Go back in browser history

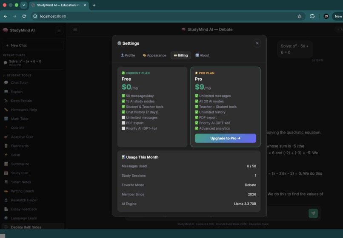(6, 16)
